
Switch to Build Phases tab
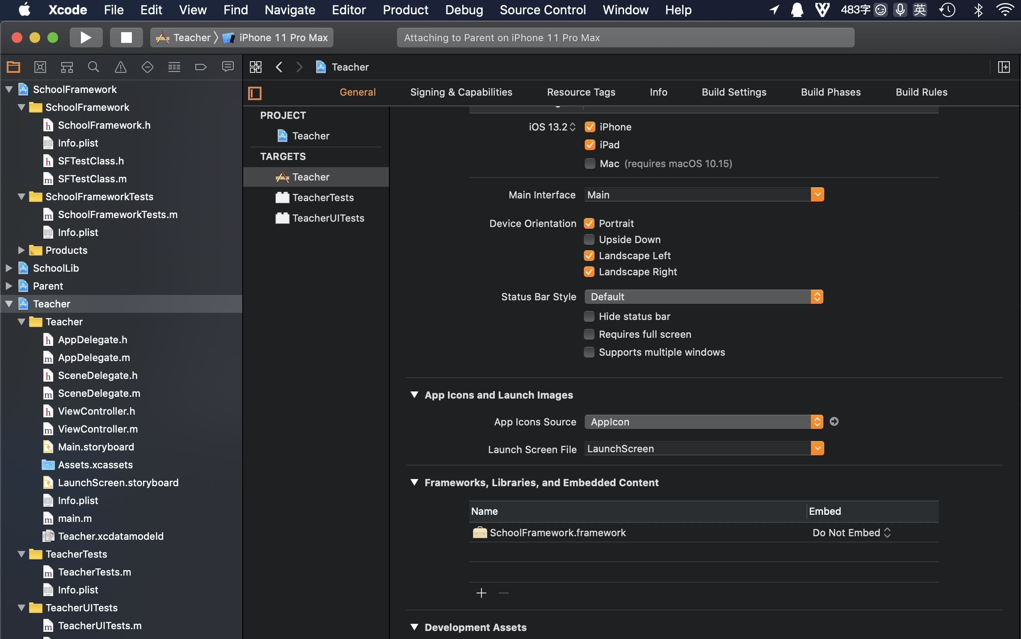[x=831, y=92]
